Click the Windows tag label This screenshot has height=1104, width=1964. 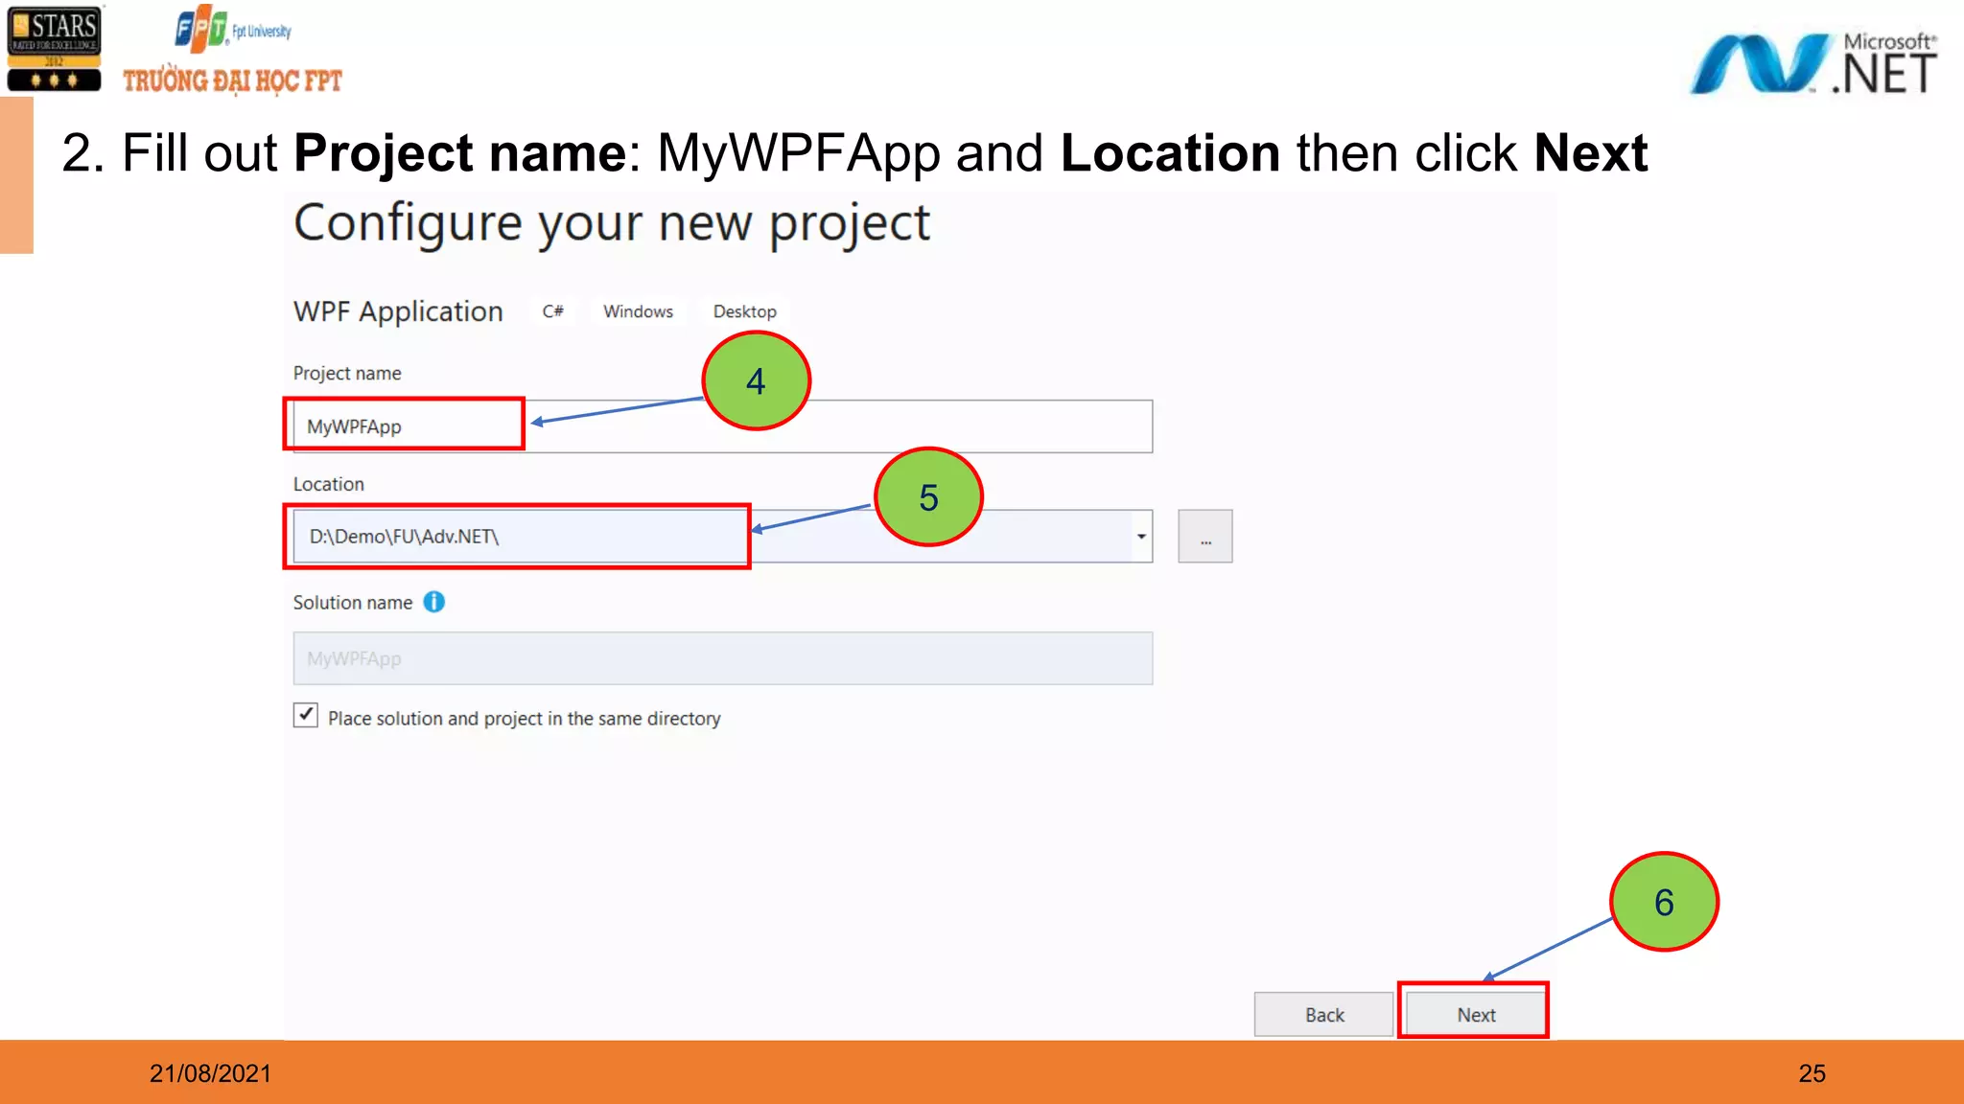(638, 311)
